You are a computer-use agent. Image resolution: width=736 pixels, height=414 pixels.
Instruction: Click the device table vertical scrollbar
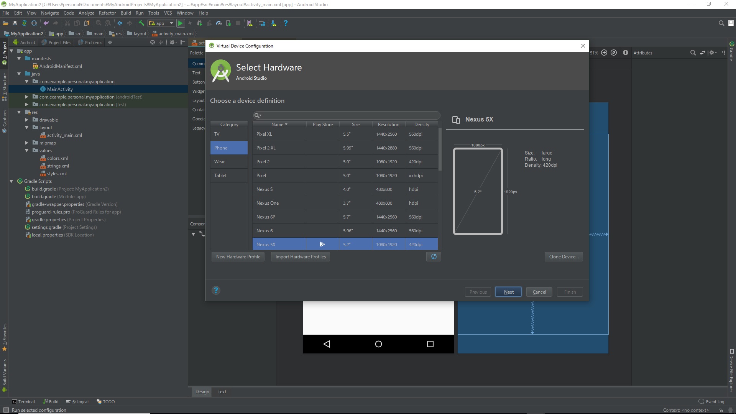pyautogui.click(x=440, y=149)
